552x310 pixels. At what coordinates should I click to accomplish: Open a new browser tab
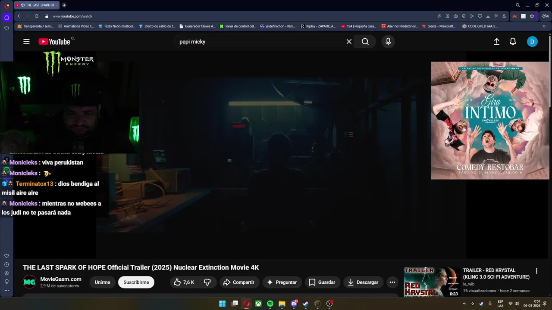pyautogui.click(x=64, y=5)
